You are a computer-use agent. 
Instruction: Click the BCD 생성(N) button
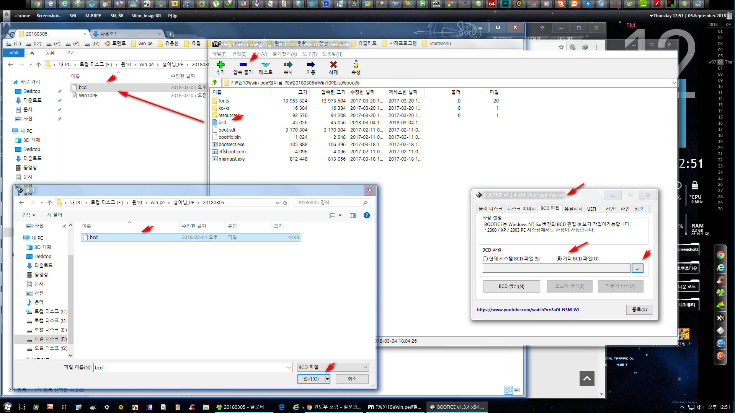511,286
